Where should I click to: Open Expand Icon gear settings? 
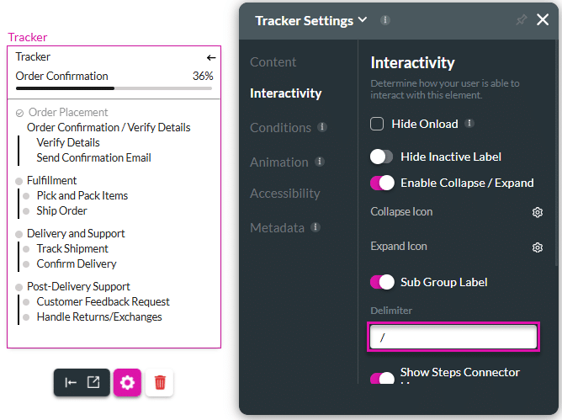538,247
